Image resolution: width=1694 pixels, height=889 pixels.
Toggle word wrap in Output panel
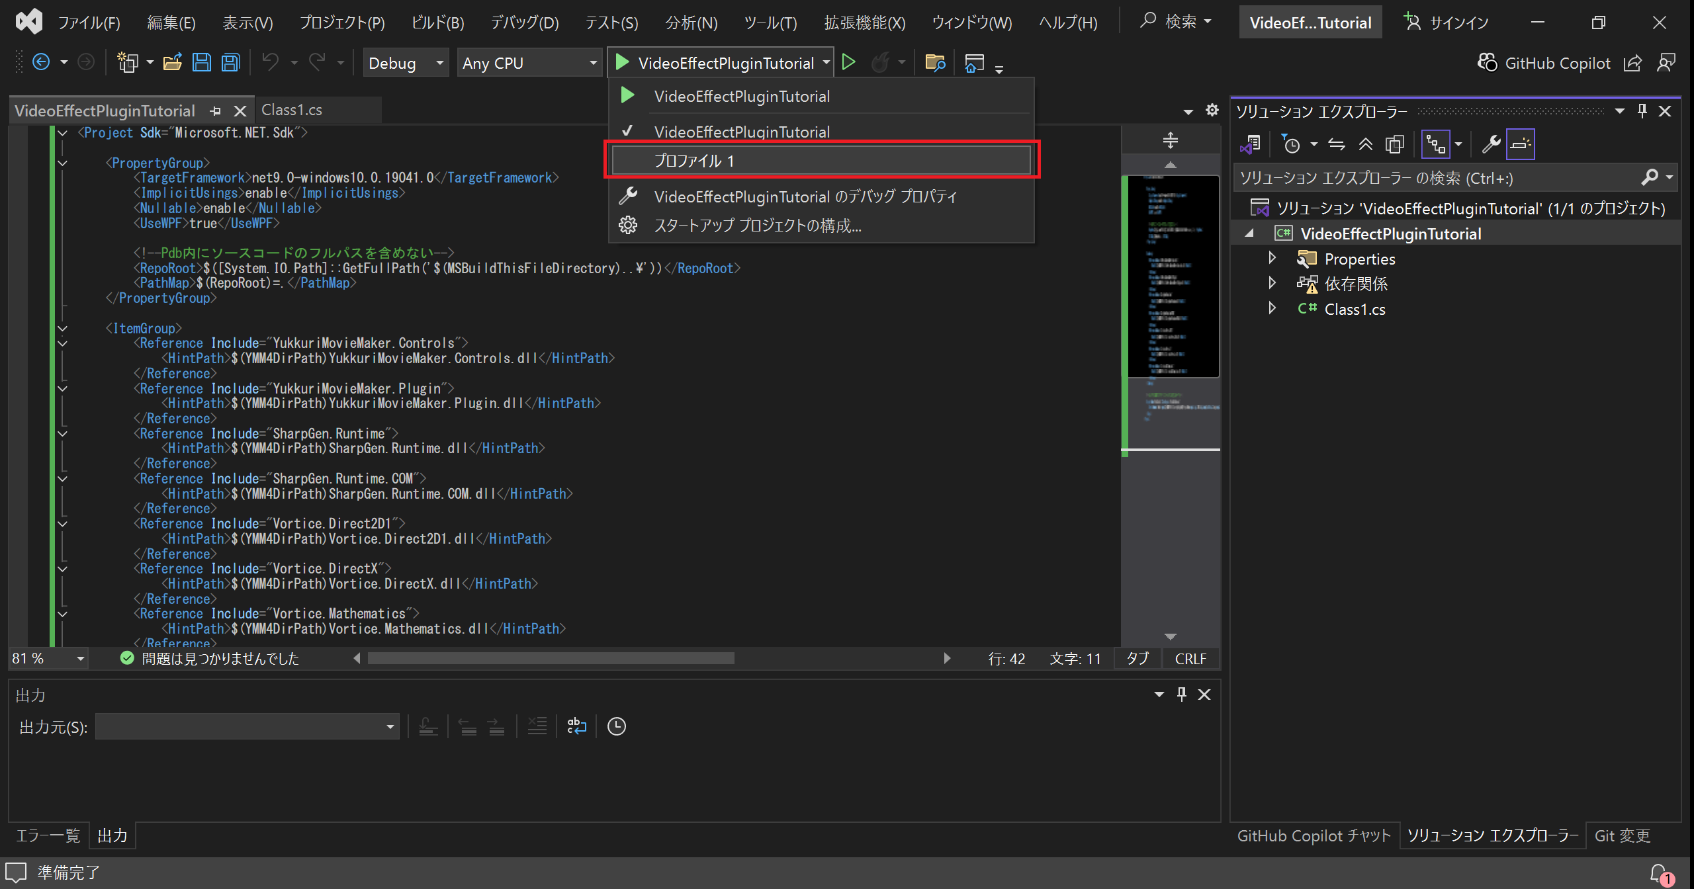coord(576,726)
